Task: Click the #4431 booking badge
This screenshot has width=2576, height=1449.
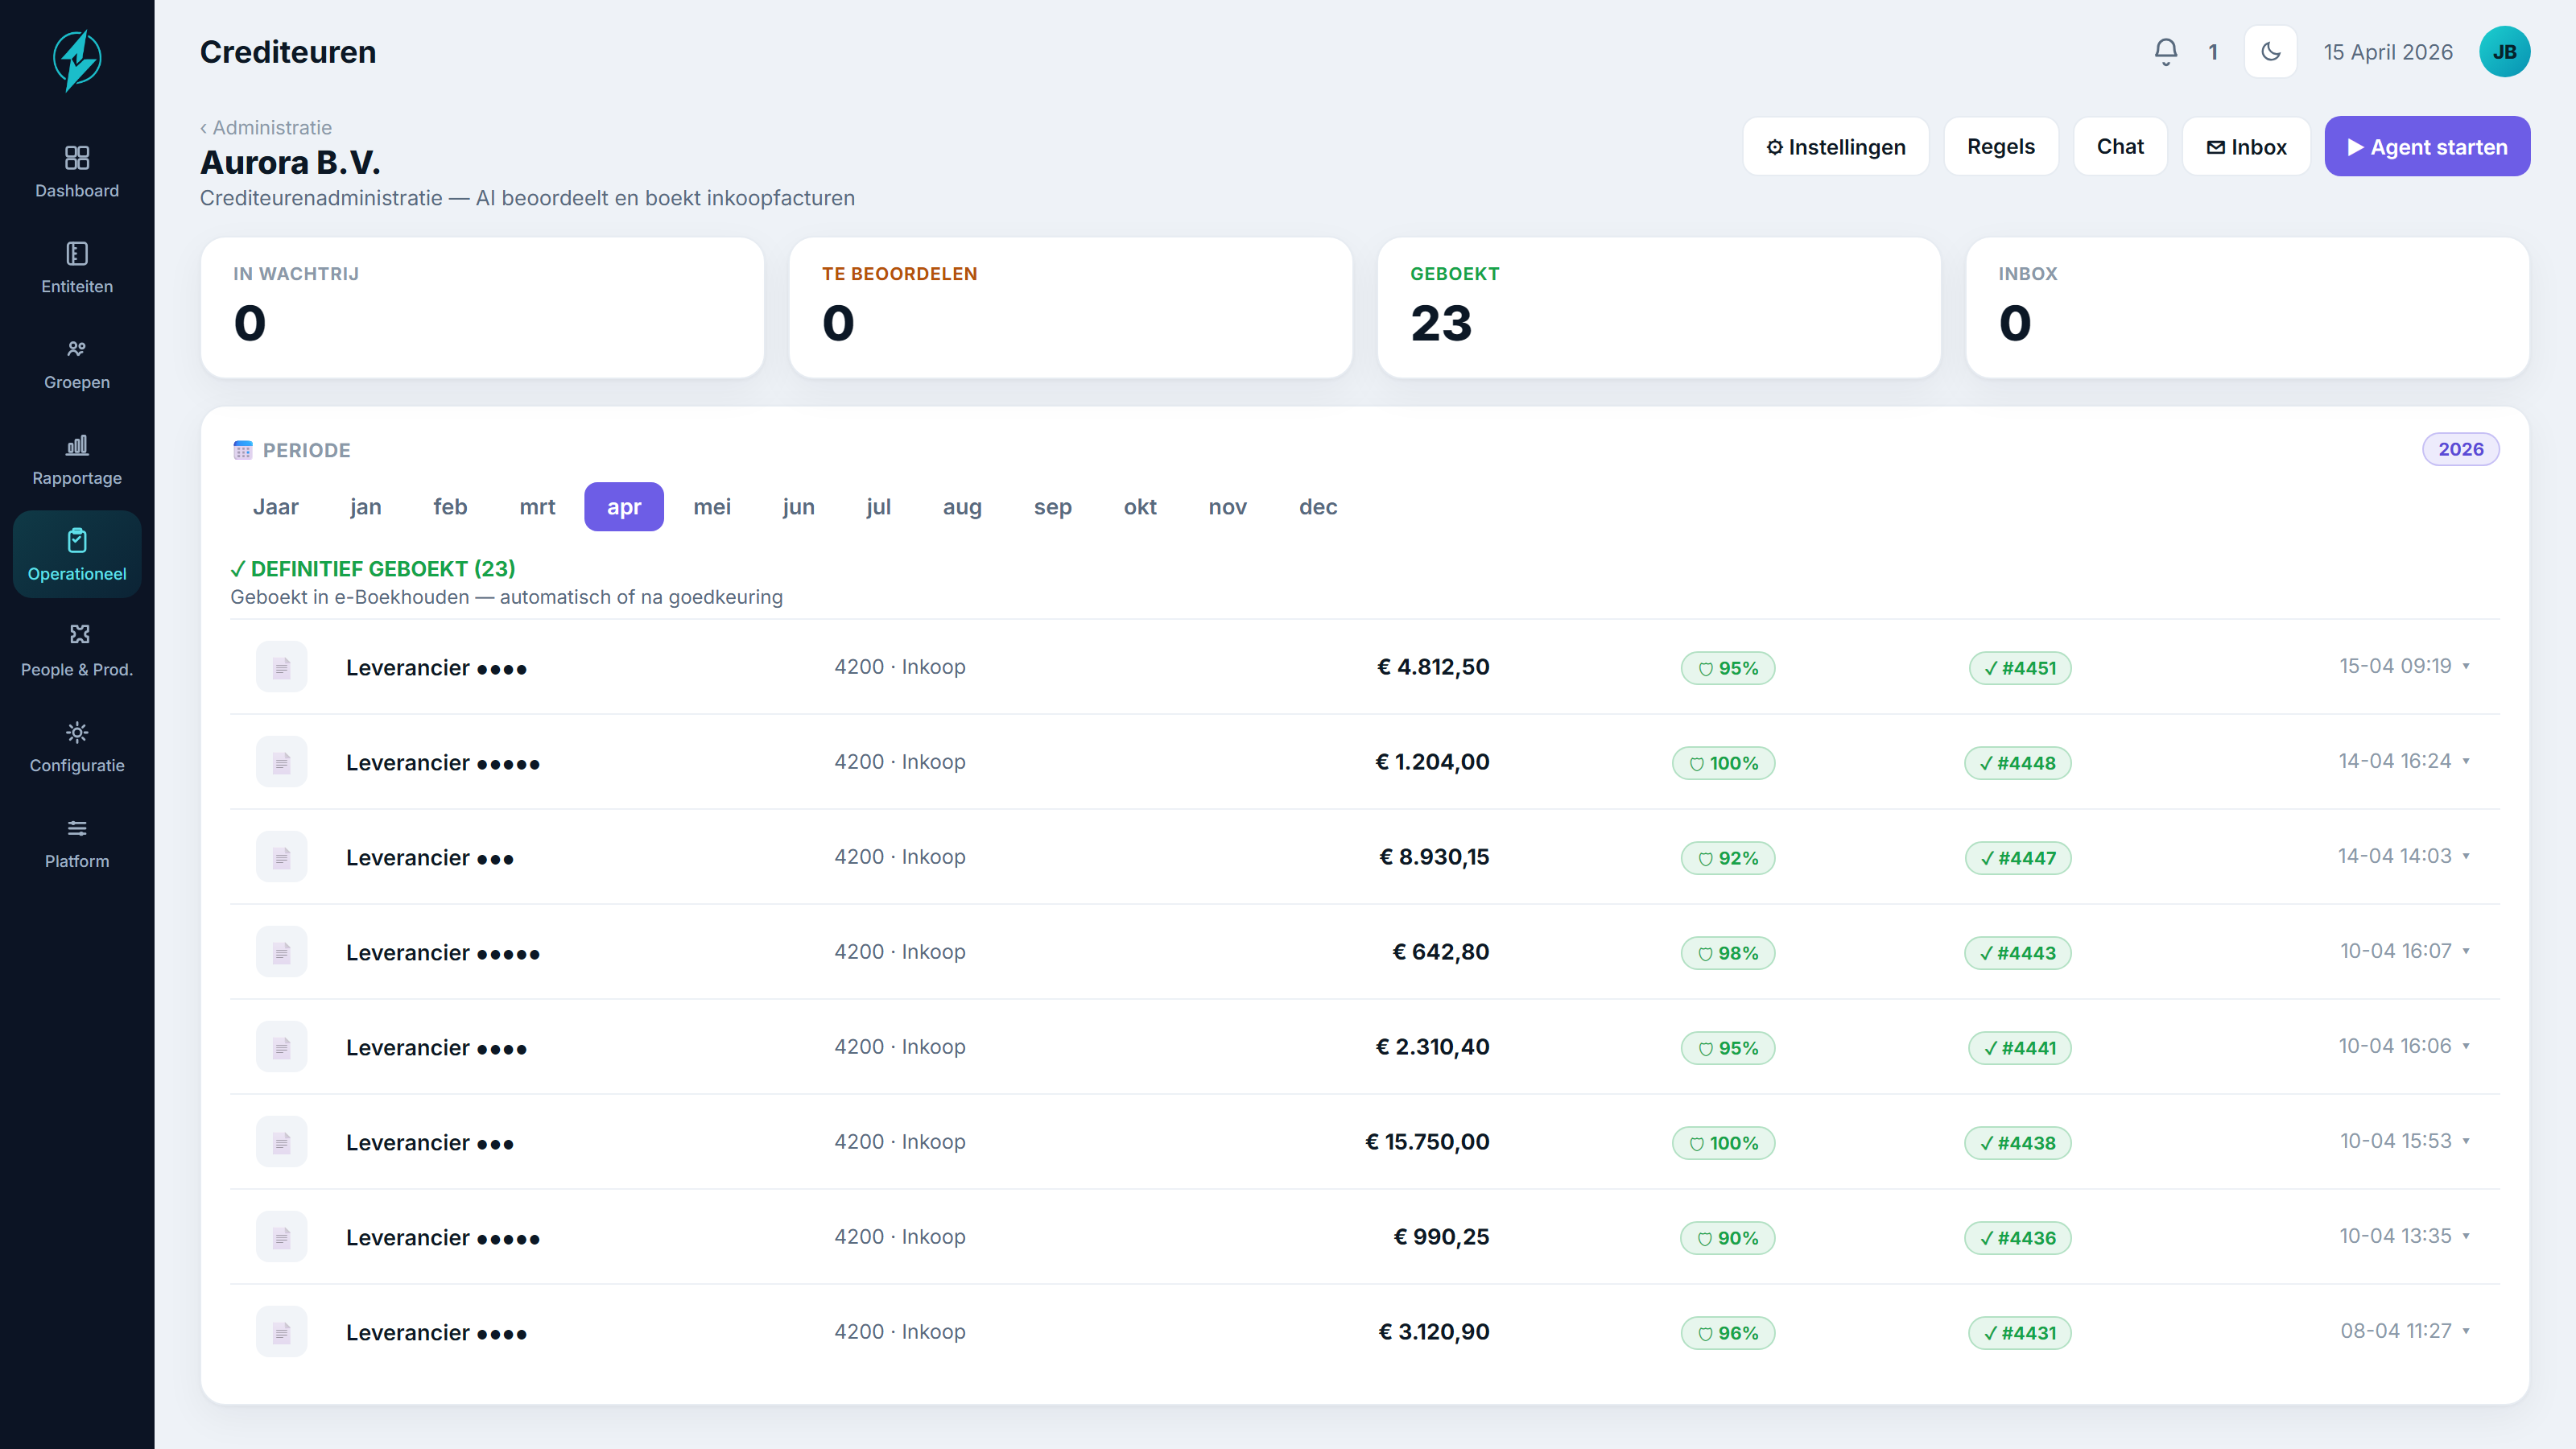Action: (2020, 1333)
